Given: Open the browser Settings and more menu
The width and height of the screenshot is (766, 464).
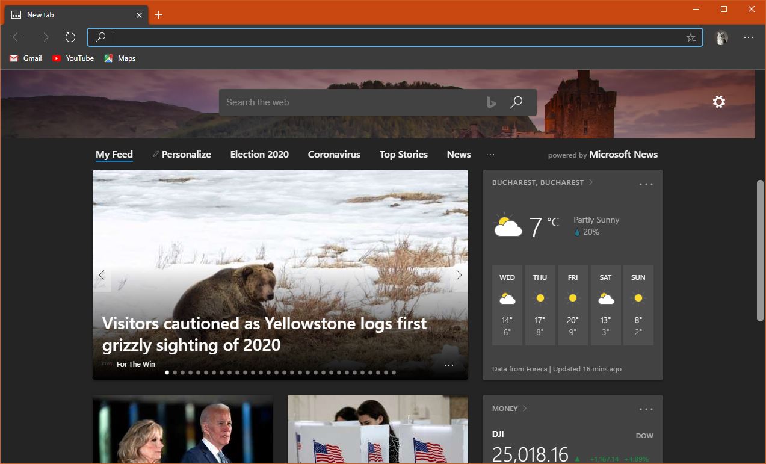Looking at the screenshot, I should coord(748,37).
